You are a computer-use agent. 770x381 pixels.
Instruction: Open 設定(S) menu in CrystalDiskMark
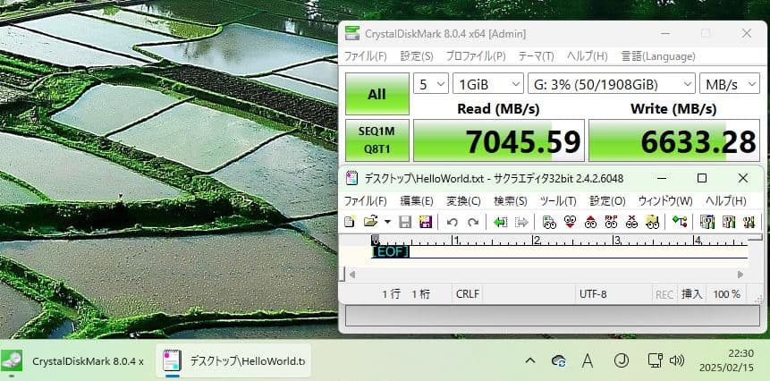point(417,56)
